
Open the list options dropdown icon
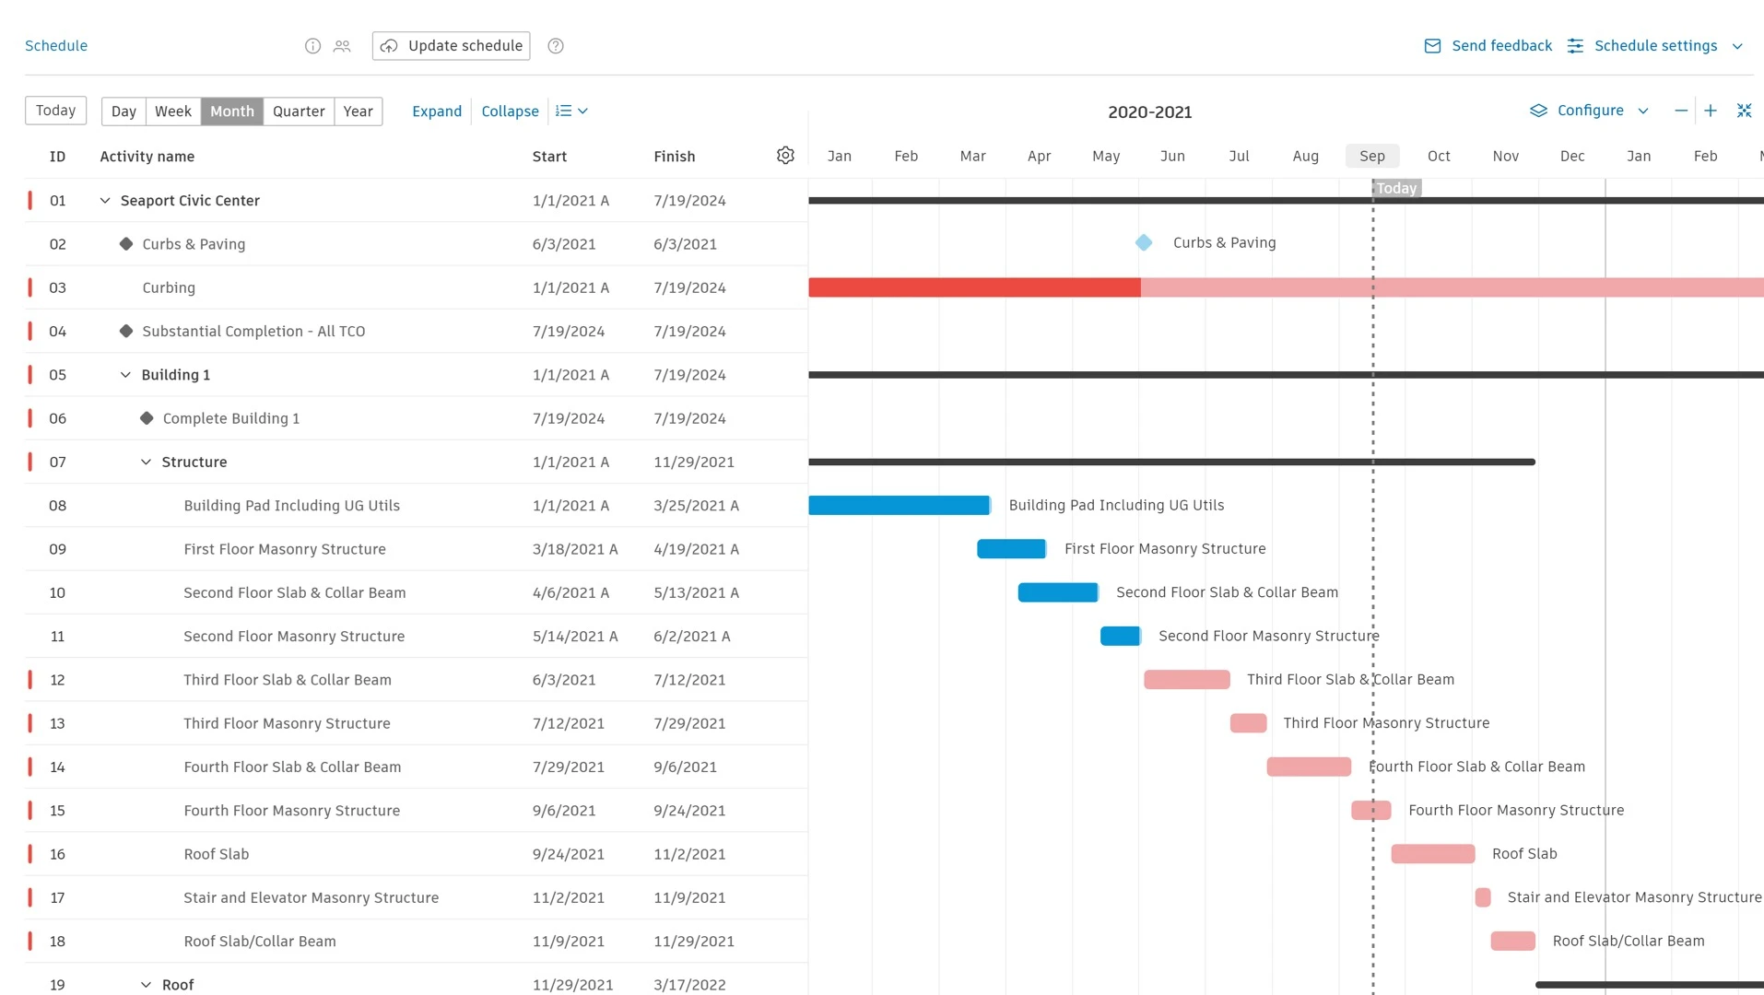coord(571,111)
